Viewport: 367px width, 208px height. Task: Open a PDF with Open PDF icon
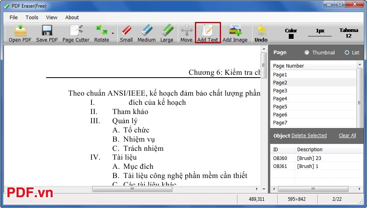click(20, 33)
